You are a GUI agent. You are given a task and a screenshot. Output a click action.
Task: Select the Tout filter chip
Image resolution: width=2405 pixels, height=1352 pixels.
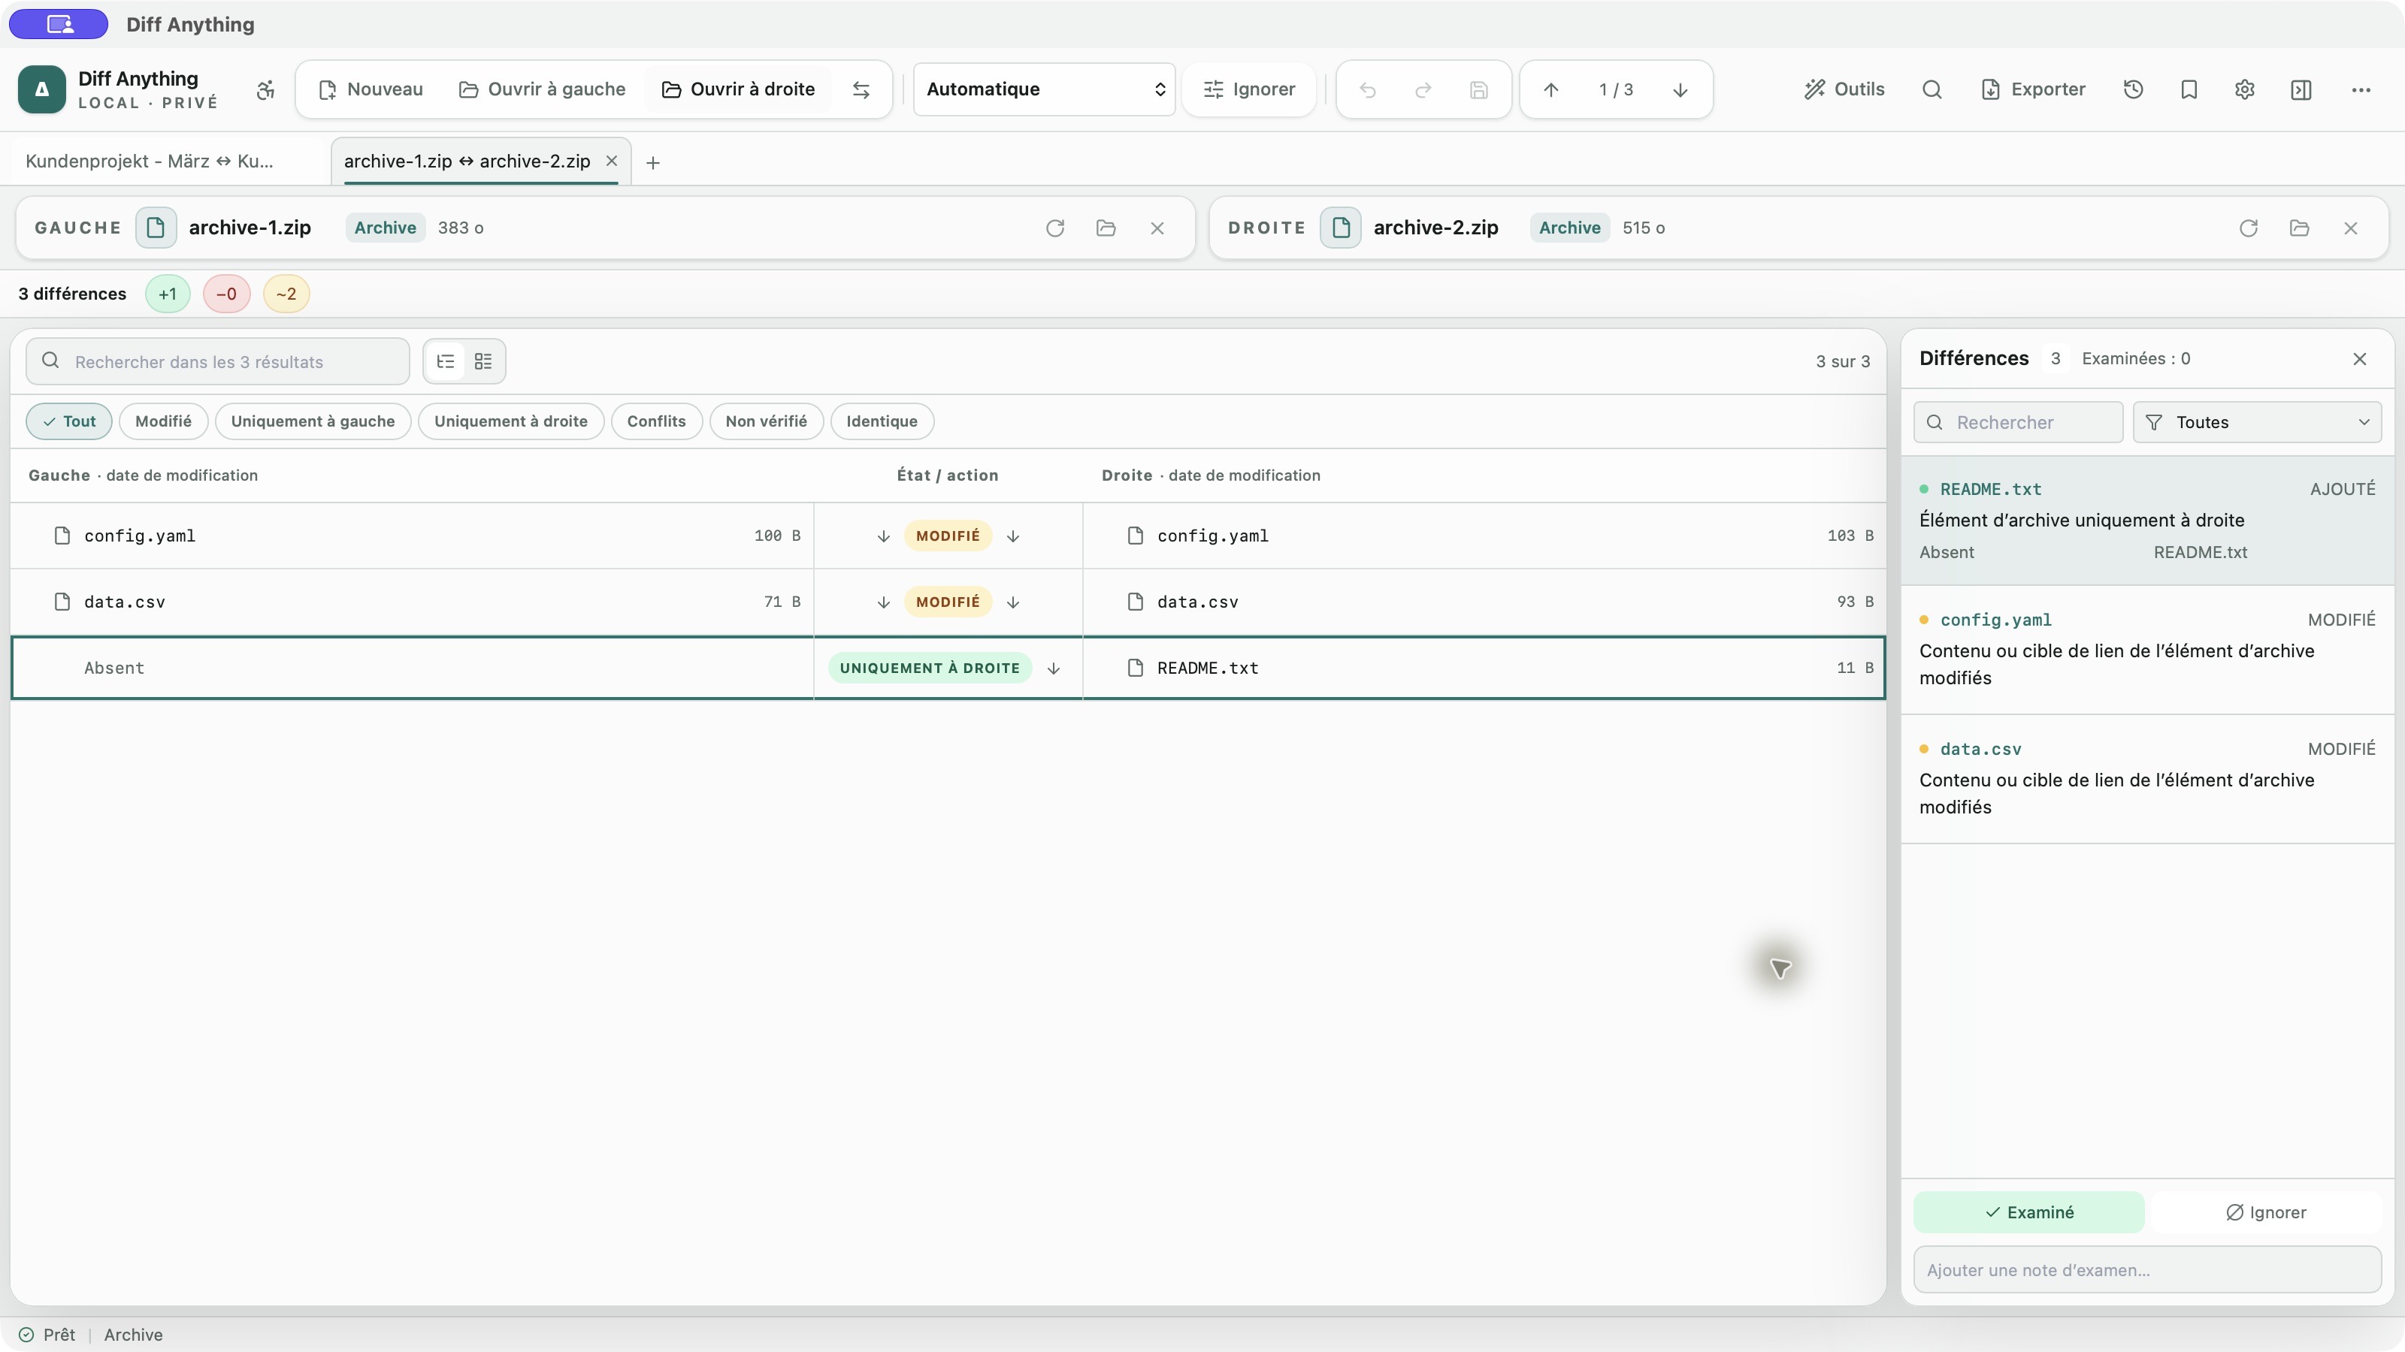69,421
